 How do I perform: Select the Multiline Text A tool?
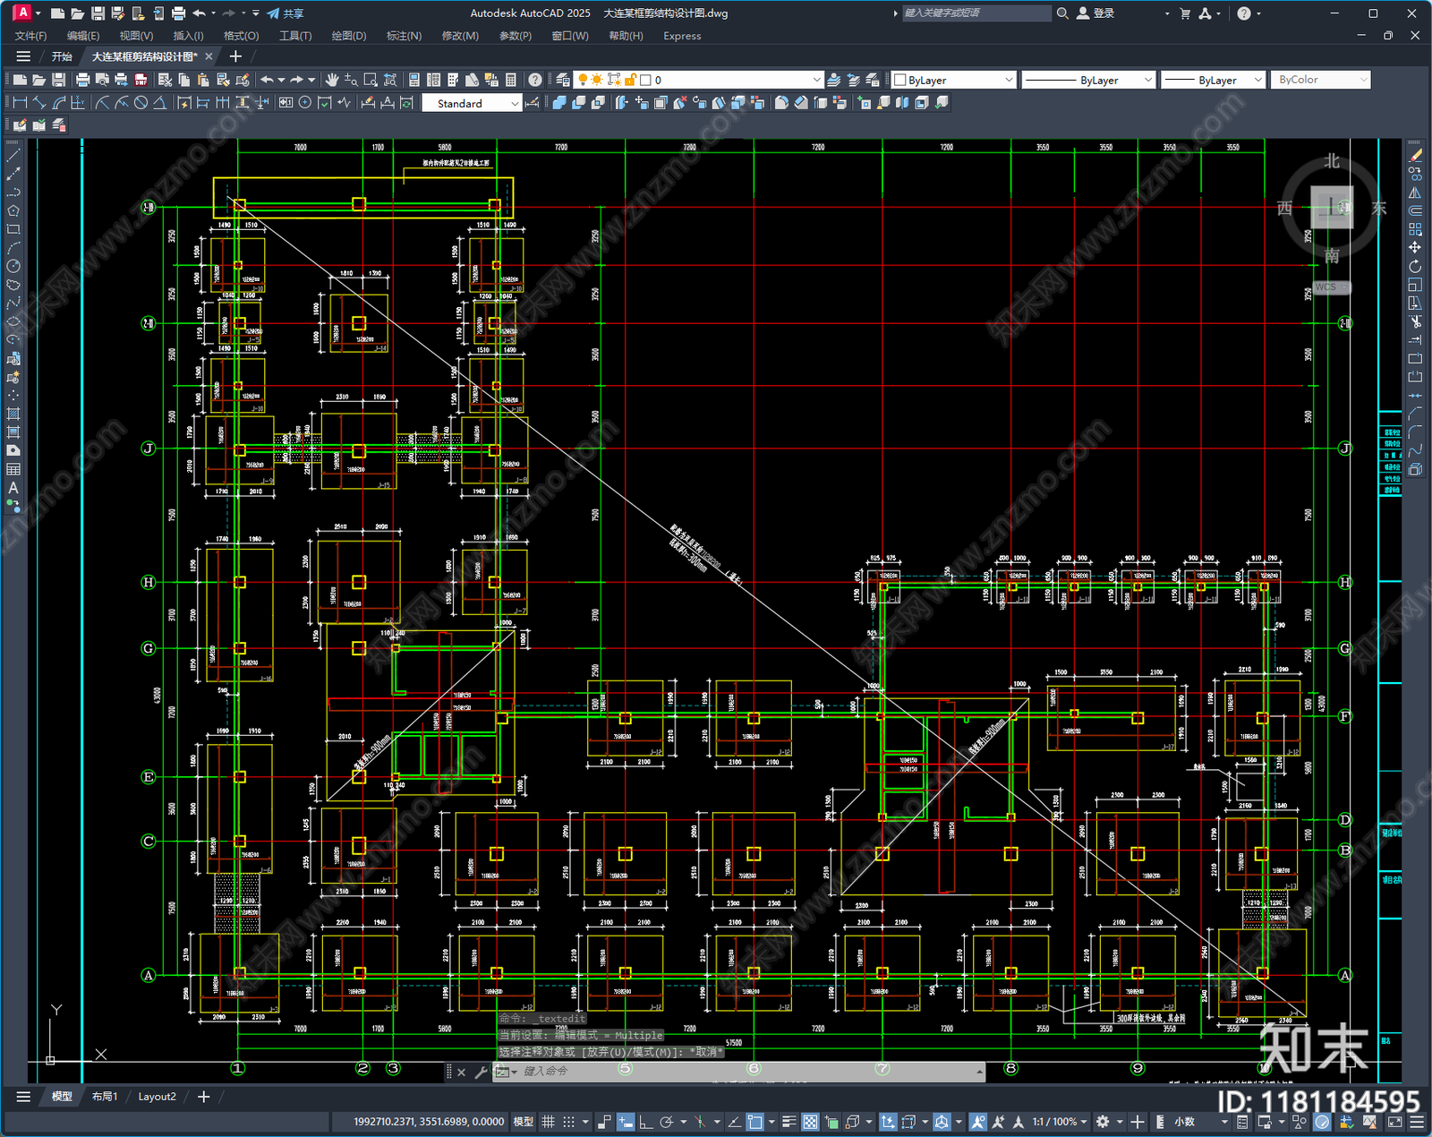tap(13, 488)
